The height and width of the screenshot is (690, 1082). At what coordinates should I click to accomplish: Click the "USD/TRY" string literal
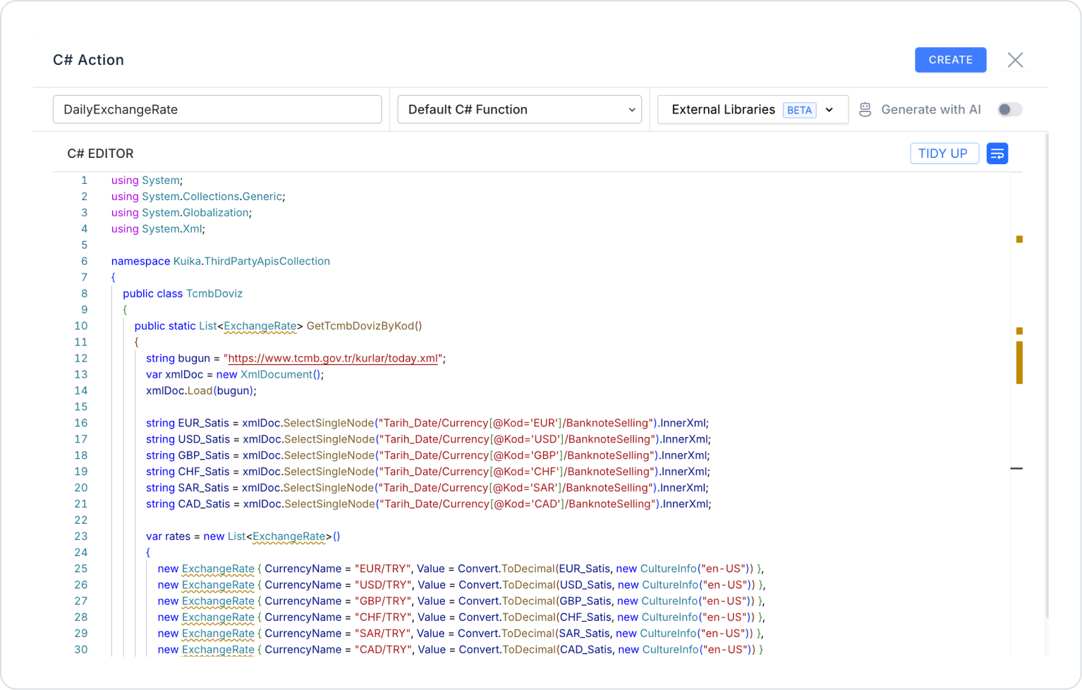pyautogui.click(x=382, y=585)
